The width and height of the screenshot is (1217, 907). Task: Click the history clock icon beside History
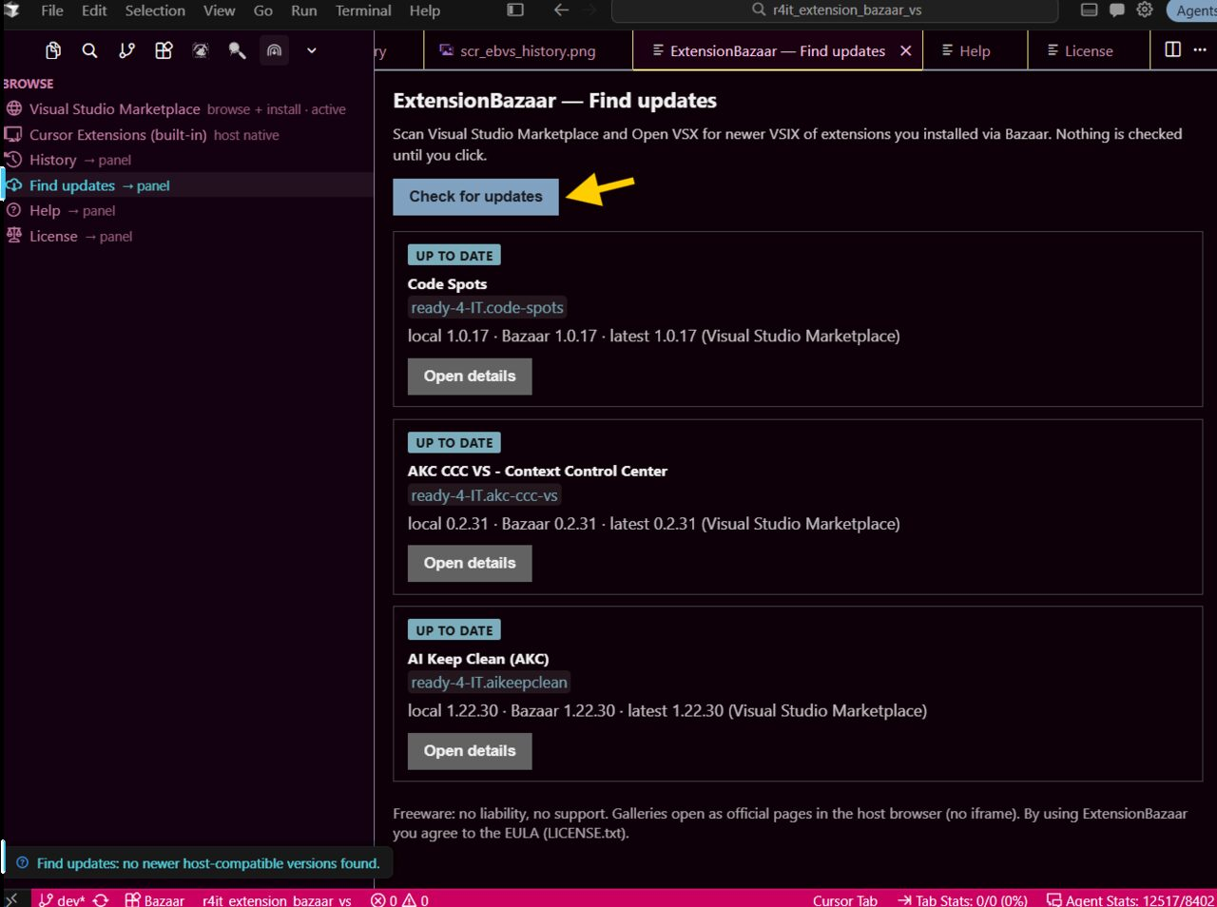click(13, 159)
